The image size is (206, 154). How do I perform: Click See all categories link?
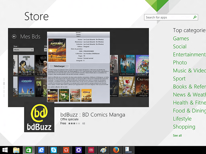(177, 136)
